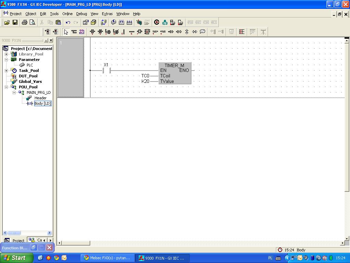Viewport: 350px width, 263px height.
Task: Click the editor vertical scroll down arrow
Action: point(347,238)
